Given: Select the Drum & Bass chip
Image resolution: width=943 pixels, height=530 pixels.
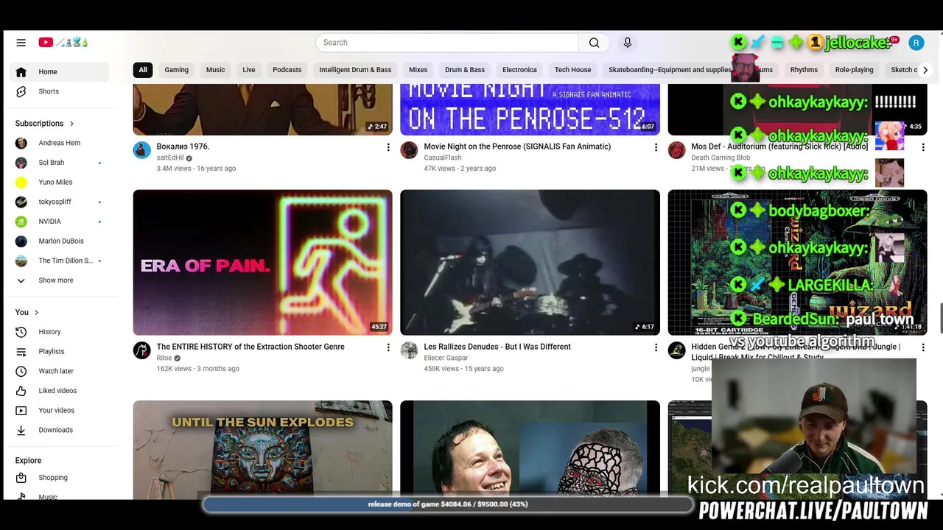Looking at the screenshot, I should [465, 70].
